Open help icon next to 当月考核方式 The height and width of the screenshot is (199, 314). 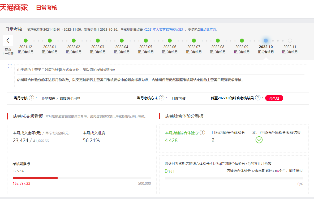tap(162, 98)
